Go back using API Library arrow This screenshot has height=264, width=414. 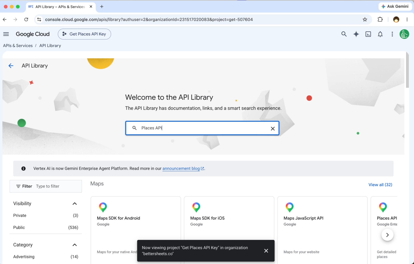pyautogui.click(x=11, y=66)
